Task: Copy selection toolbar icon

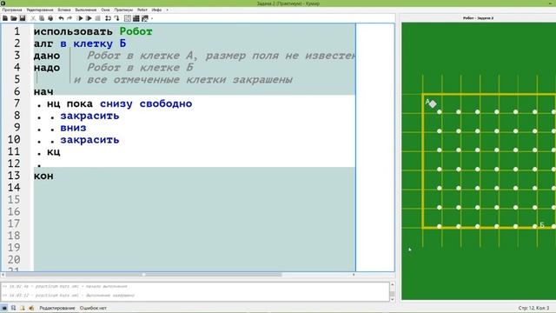Action: click(x=42, y=18)
